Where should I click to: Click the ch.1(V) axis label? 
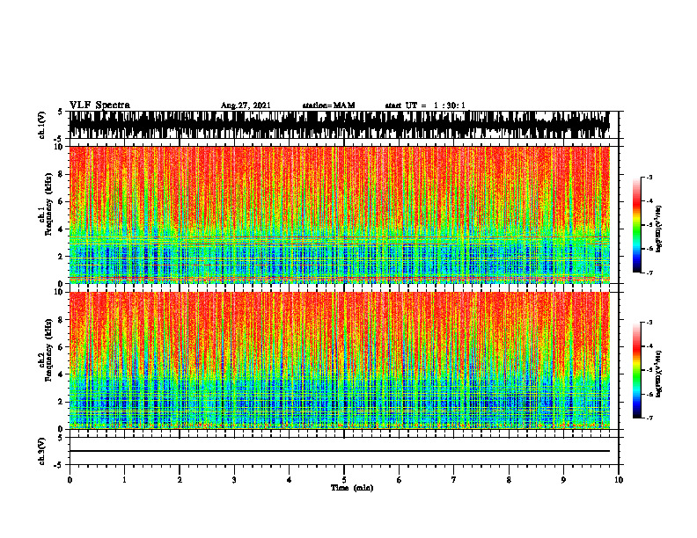(41, 125)
